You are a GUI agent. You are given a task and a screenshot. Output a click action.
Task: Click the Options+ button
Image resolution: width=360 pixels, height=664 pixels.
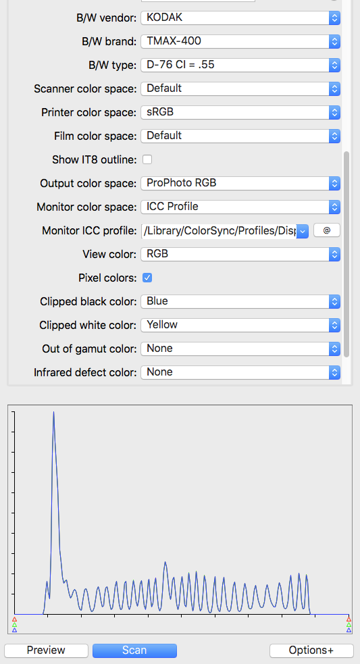311,650
